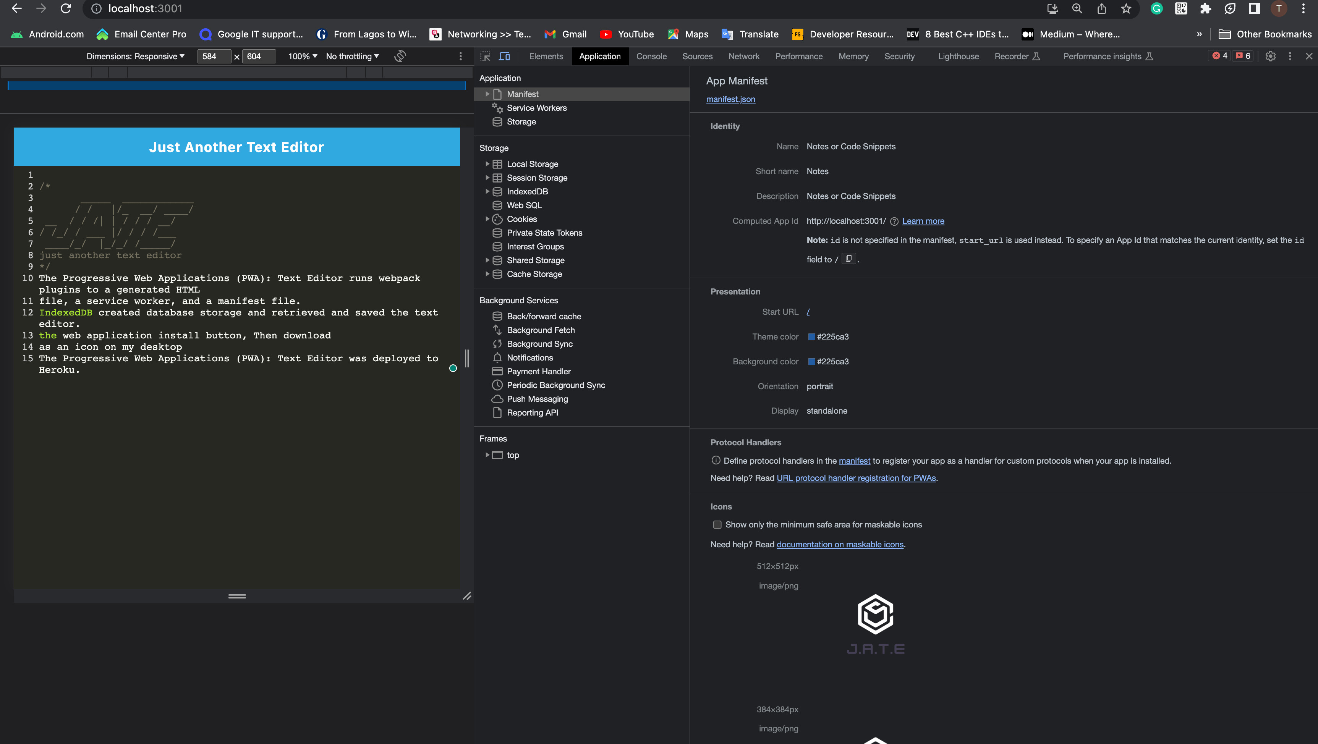The image size is (1318, 744).
Task: Click the install app icon in address bar
Action: tap(1052, 9)
